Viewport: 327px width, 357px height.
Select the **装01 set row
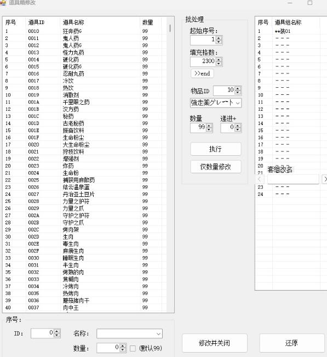[291, 31]
